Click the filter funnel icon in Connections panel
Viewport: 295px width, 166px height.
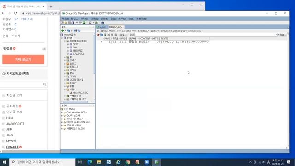72,30
